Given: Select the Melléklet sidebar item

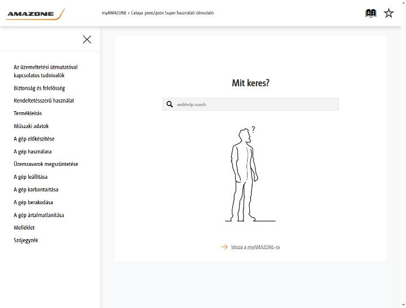Looking at the screenshot, I should pos(24,228).
